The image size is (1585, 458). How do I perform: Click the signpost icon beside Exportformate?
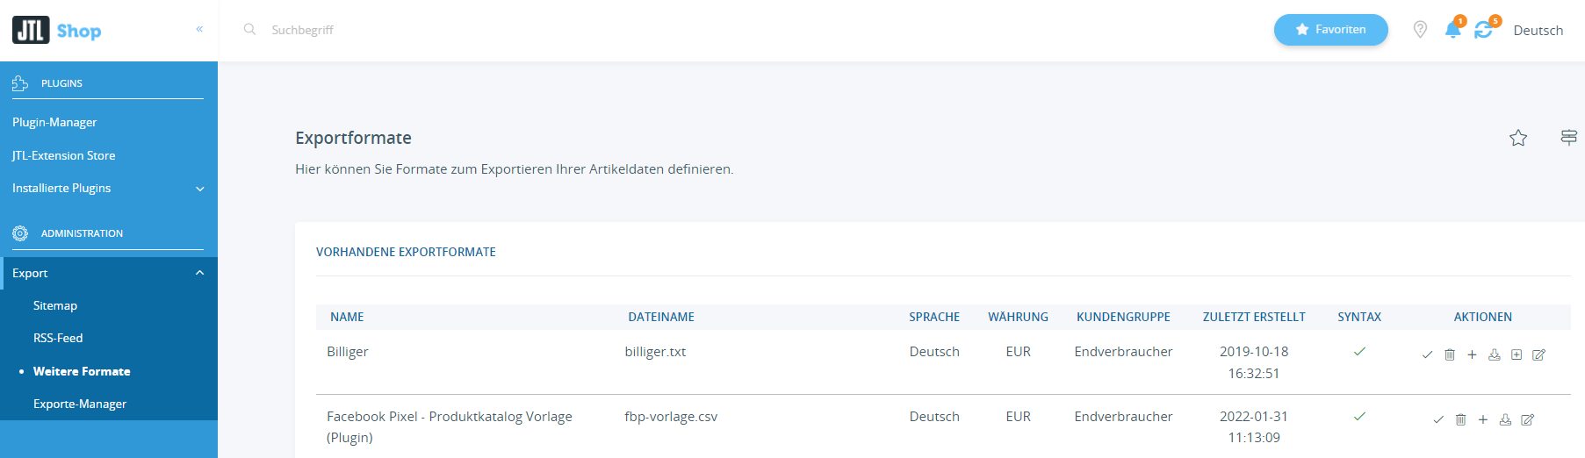click(x=1568, y=137)
